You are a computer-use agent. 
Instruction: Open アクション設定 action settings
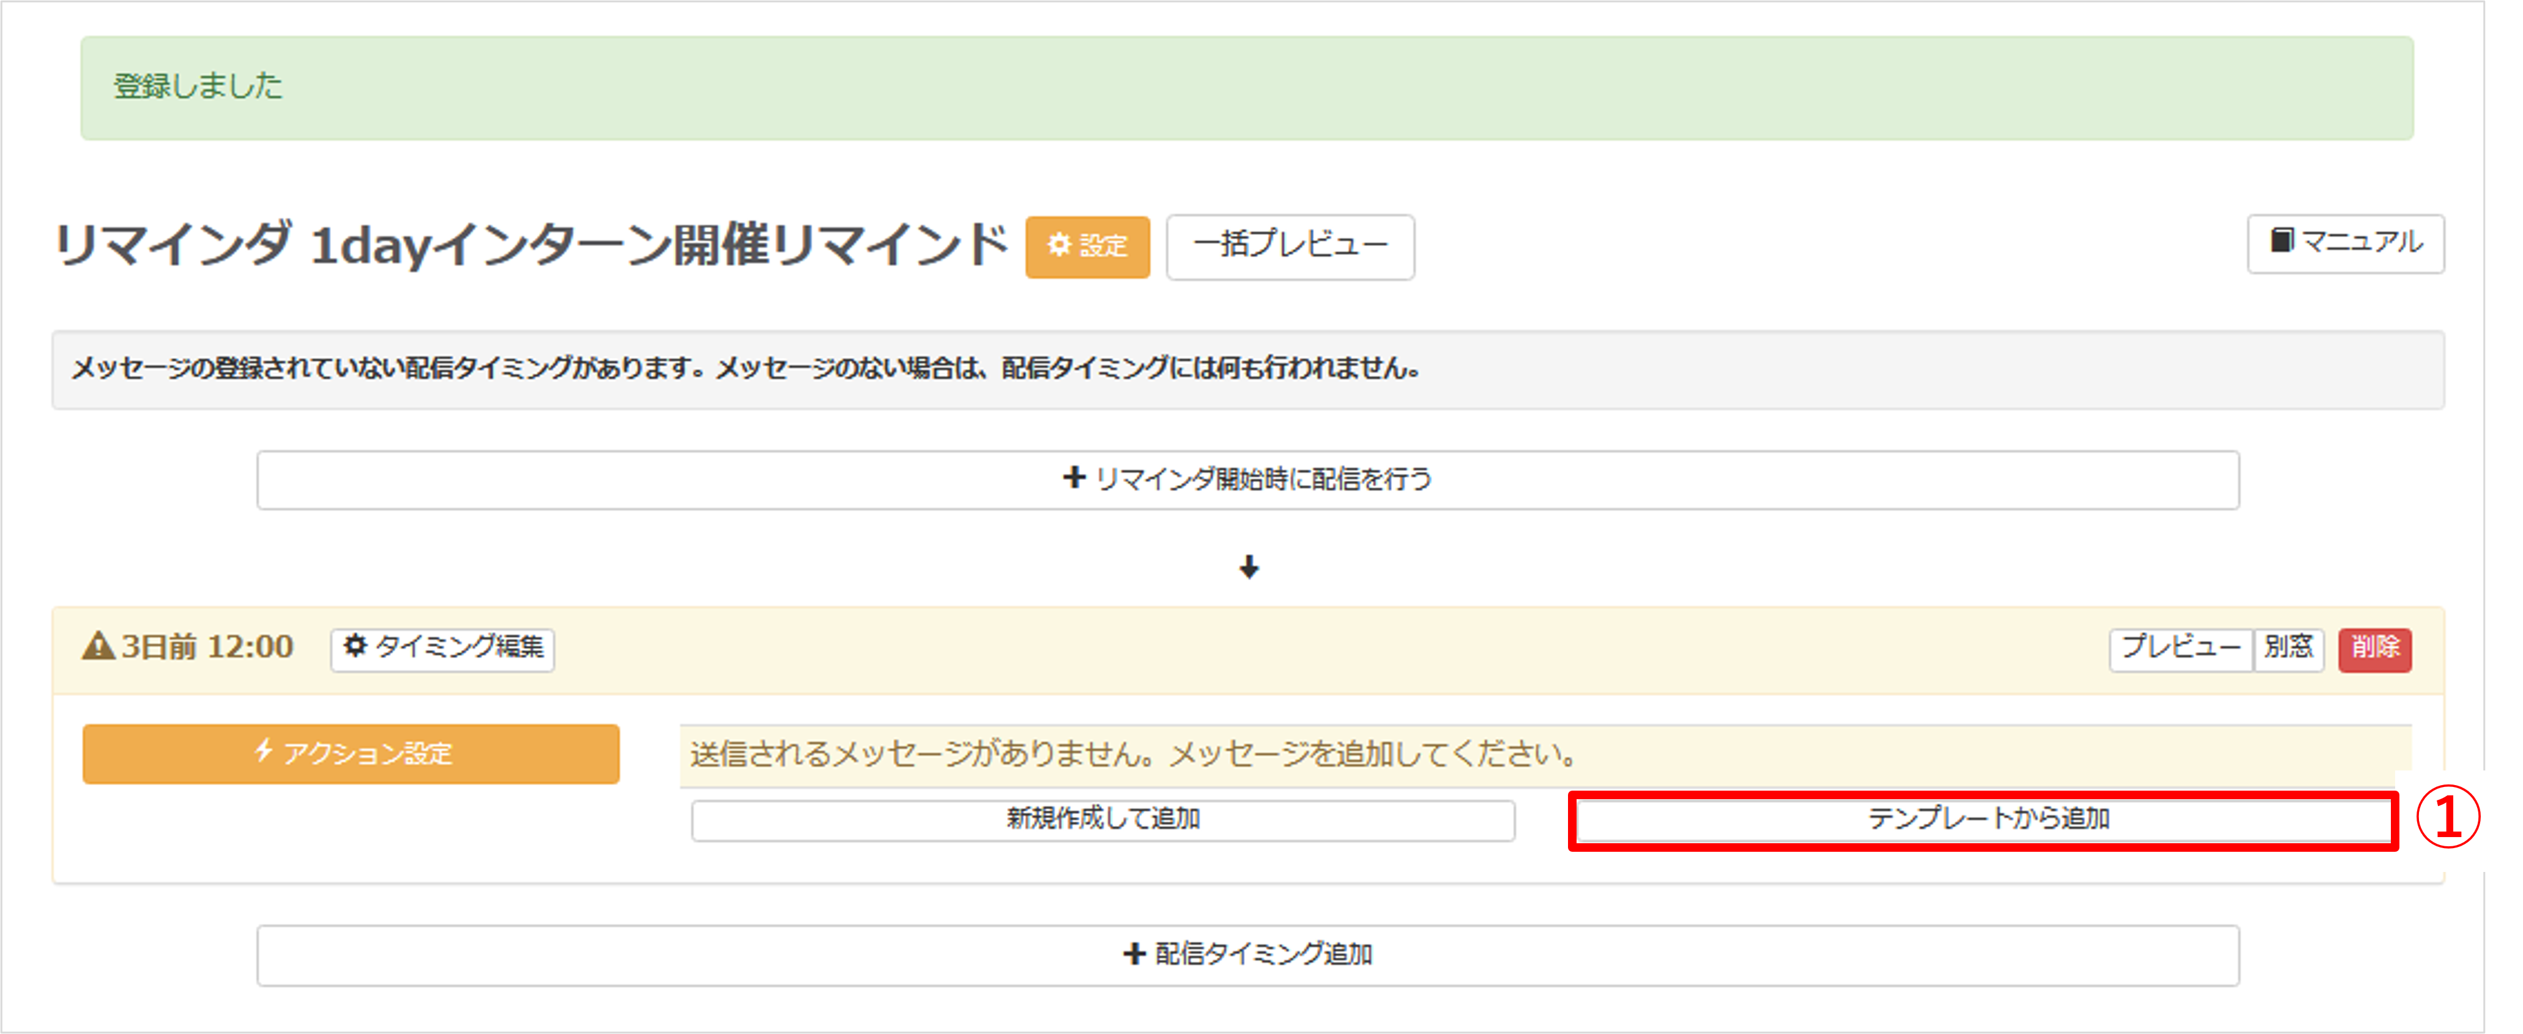[x=351, y=754]
